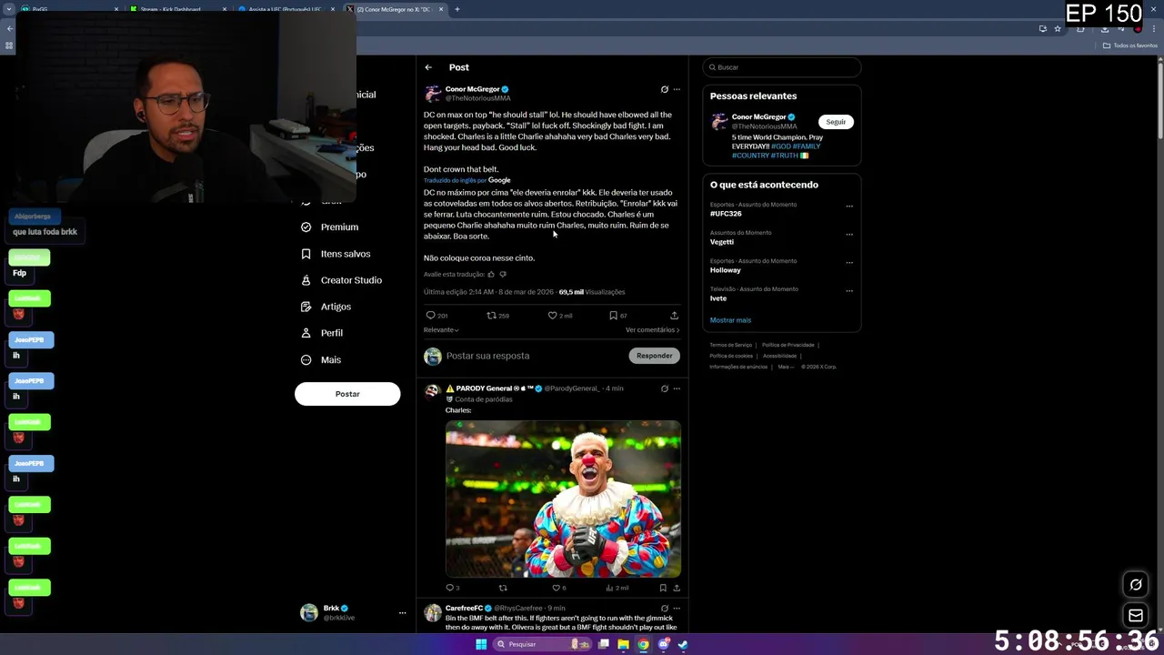Viewport: 1164px width, 655px height.
Task: Switch to Assista a UFC browser tab
Action: coord(285,9)
